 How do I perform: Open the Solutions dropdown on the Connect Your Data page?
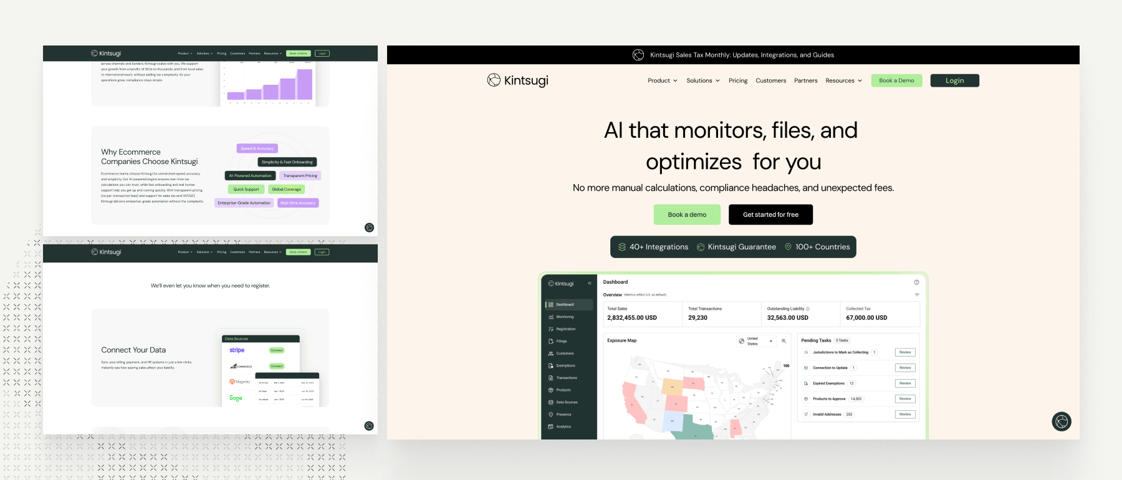[205, 252]
